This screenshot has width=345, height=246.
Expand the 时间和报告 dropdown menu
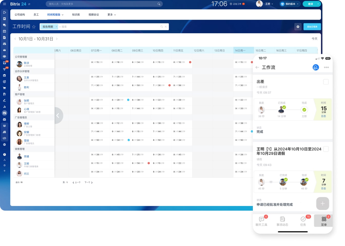[55, 15]
